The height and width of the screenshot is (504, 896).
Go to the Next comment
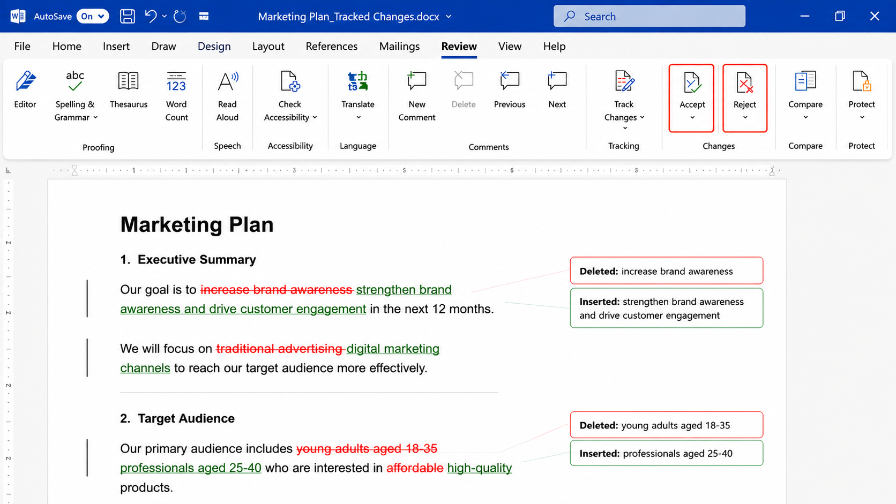click(557, 89)
